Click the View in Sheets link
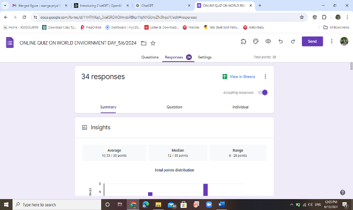This screenshot has height=210, width=353. click(239, 77)
